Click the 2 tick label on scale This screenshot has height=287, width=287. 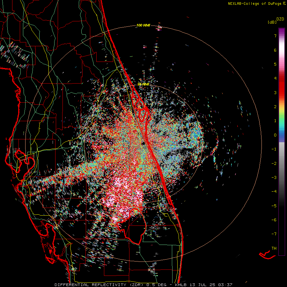(x=275, y=107)
